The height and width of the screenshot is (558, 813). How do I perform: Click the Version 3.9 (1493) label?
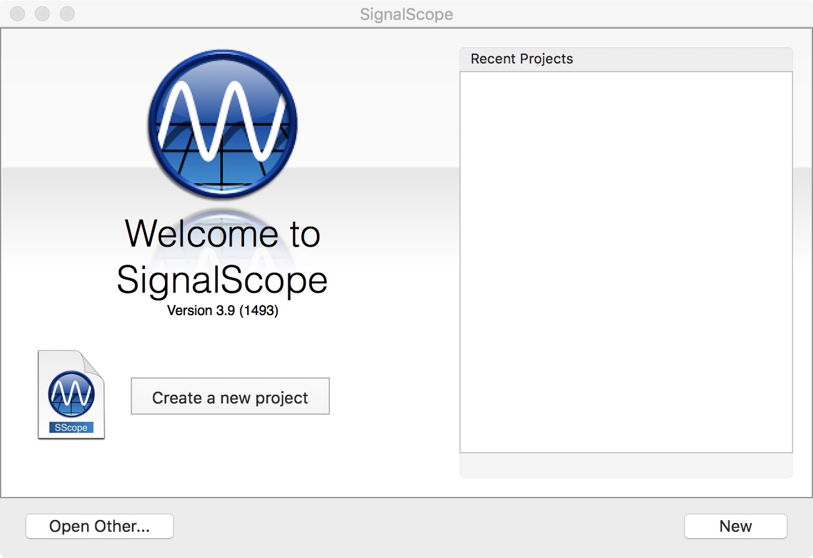[x=222, y=310]
